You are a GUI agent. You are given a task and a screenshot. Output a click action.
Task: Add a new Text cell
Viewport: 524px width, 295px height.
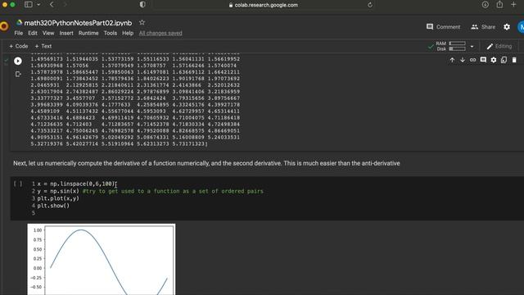43,46
